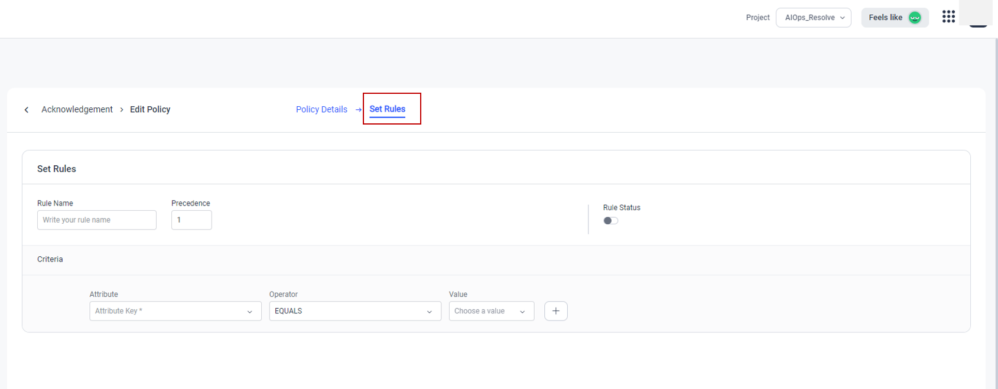
Task: Click the Criteria section header
Action: (50, 259)
